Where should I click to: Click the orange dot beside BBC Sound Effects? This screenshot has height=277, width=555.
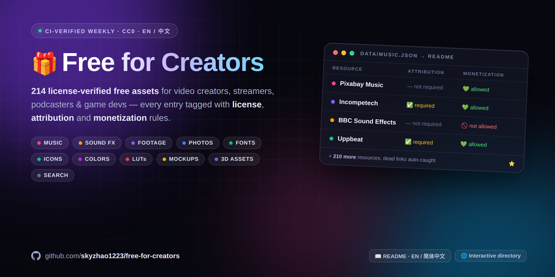pos(332,120)
